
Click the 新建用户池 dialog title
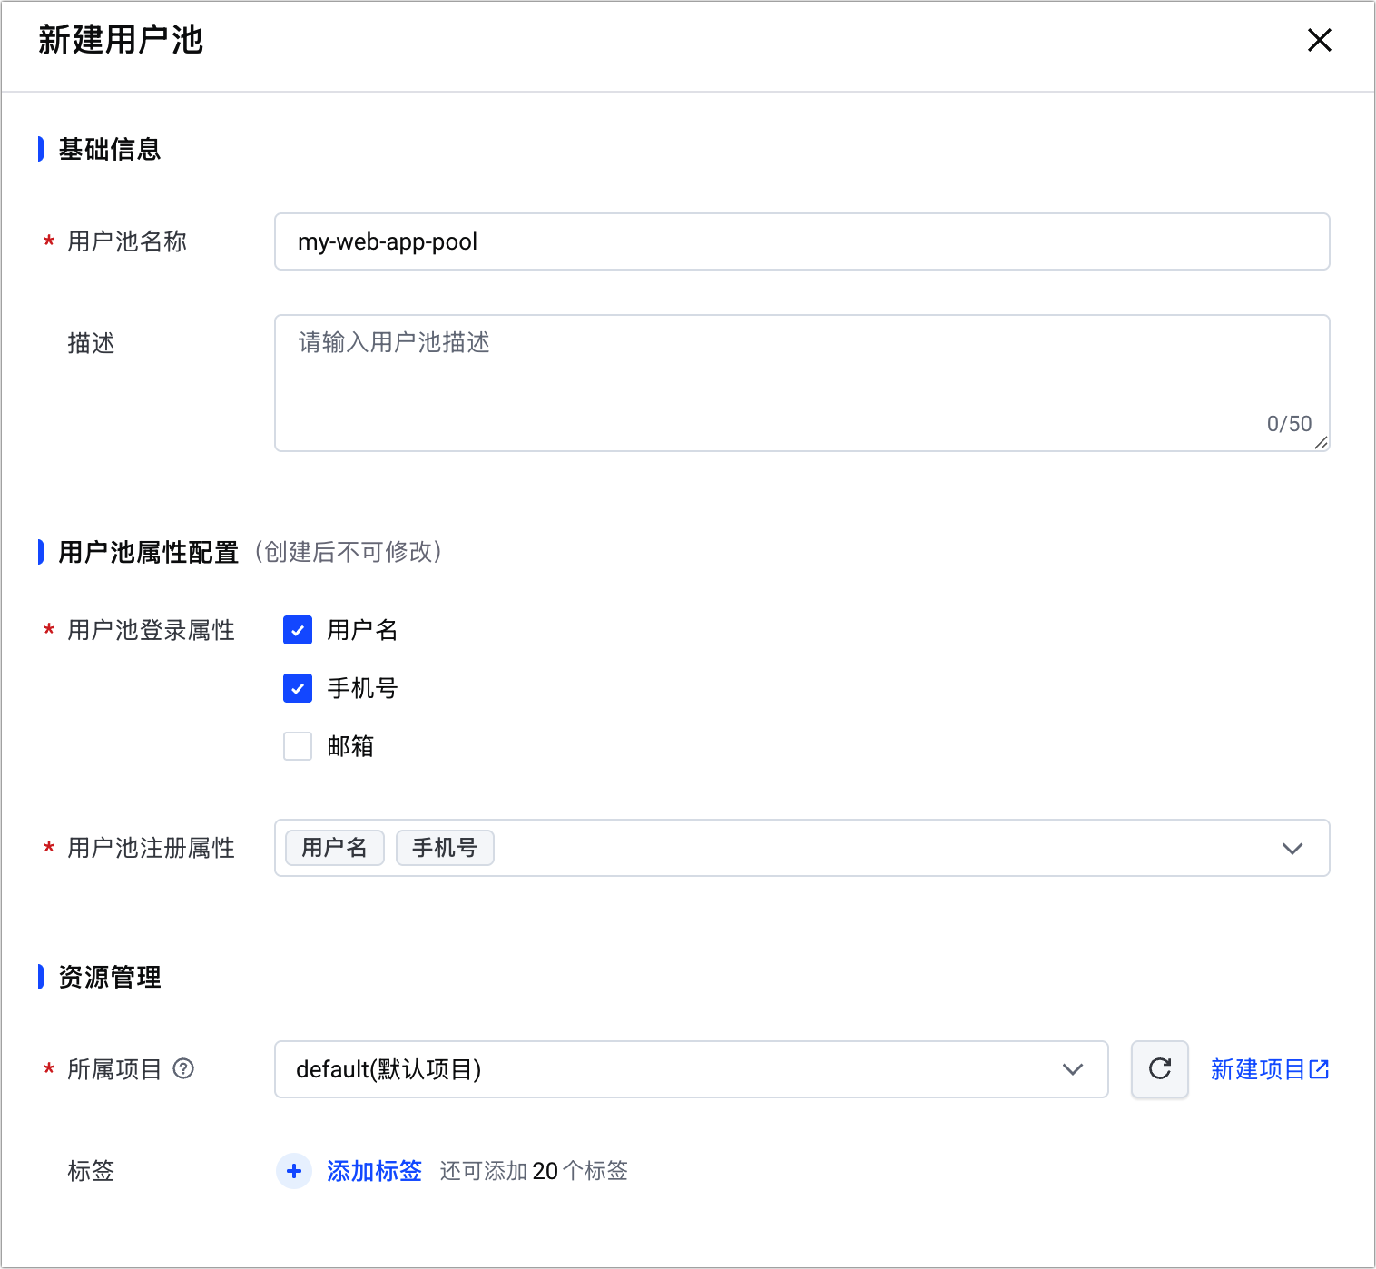[x=121, y=40]
